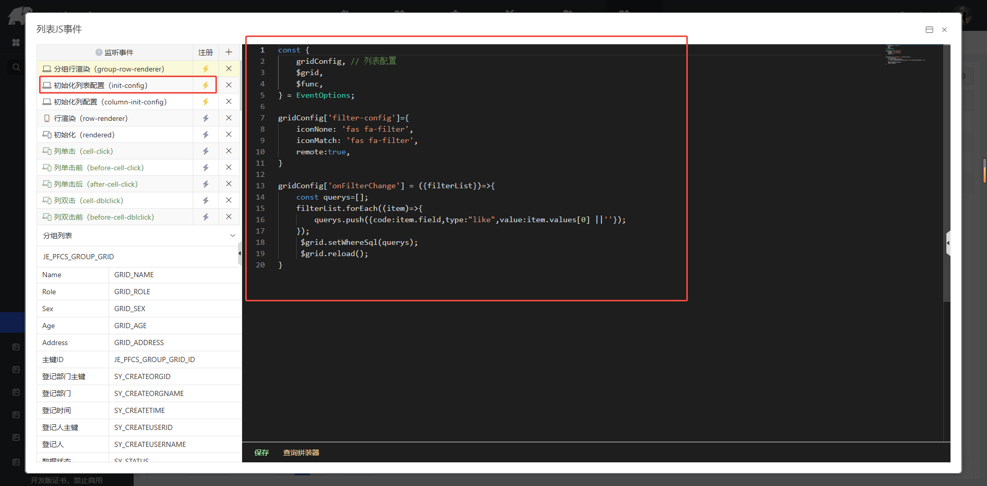Screen dimensions: 987x486
Task: Click lightning icon for init-config event
Action: pos(206,85)
